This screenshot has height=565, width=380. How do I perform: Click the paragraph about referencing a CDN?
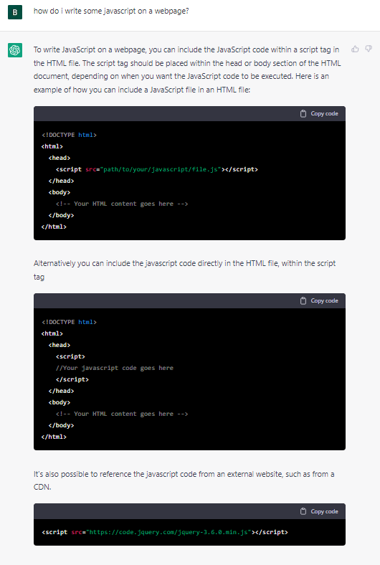(x=184, y=480)
